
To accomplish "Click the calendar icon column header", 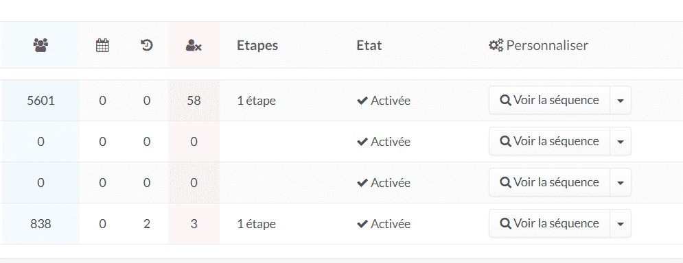I will pos(102,45).
